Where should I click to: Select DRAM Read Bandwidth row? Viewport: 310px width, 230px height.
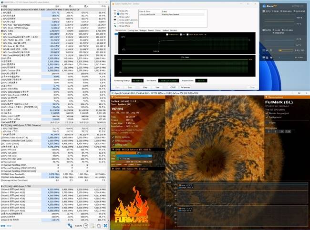click(x=54, y=174)
